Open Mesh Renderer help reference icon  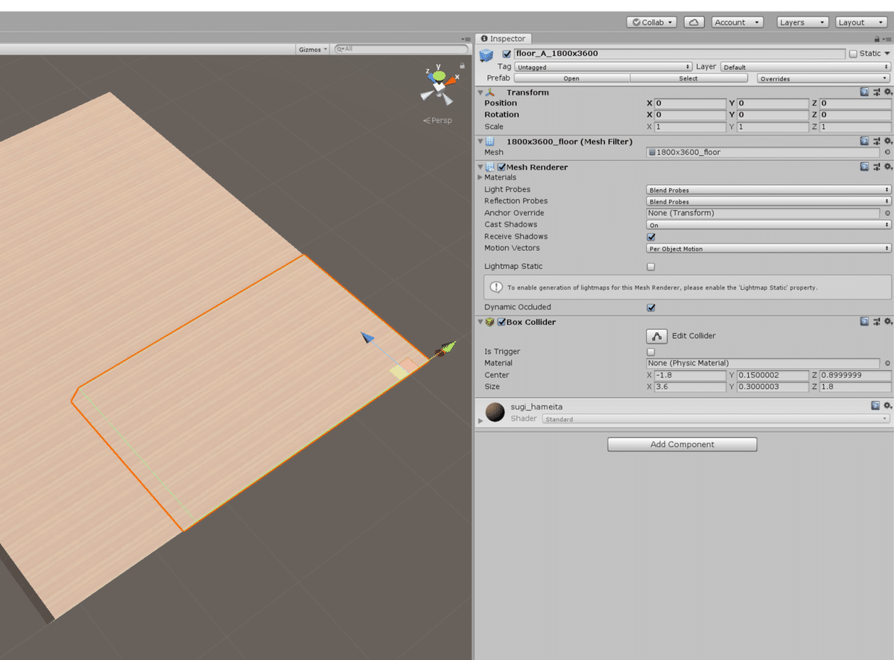click(x=864, y=167)
